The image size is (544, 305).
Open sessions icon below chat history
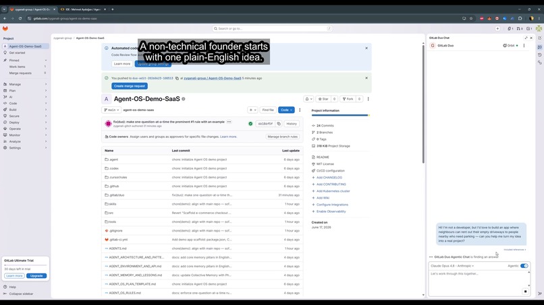tap(540, 63)
